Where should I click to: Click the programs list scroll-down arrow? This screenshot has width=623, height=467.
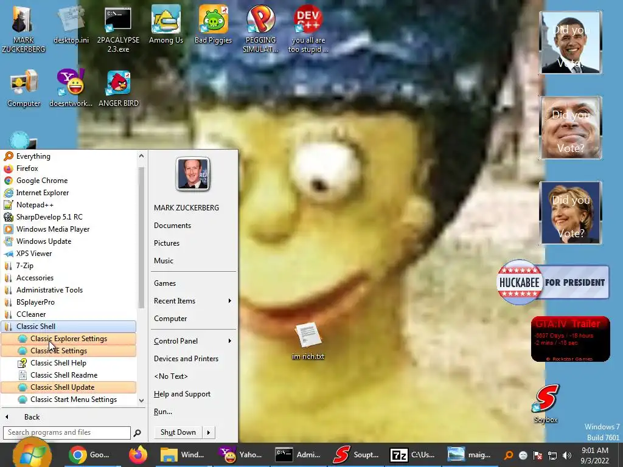click(141, 401)
